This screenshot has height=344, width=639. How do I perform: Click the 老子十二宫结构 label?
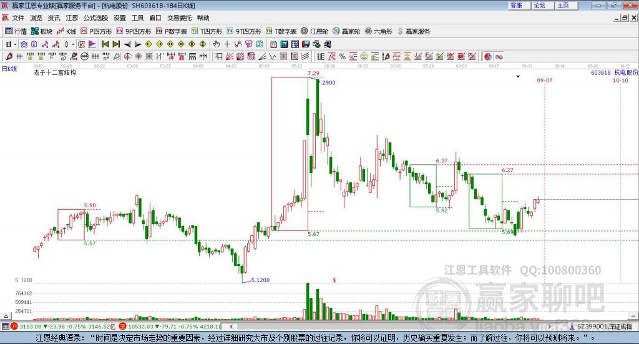[55, 72]
